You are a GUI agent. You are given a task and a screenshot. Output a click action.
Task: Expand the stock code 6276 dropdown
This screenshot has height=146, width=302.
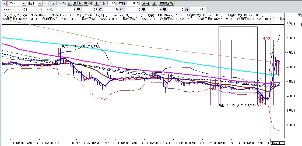(x=24, y=3)
